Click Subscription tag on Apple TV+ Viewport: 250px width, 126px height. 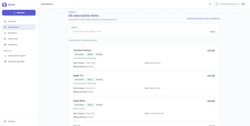point(79,80)
